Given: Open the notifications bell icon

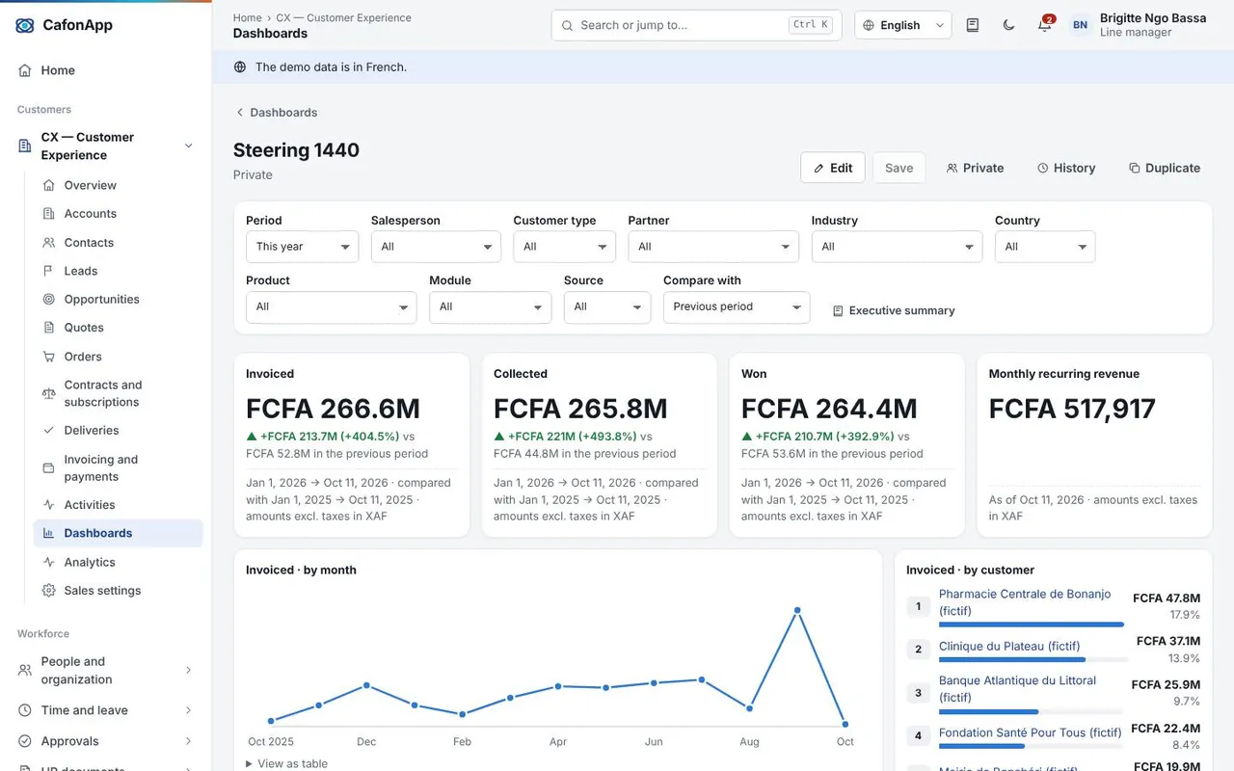Looking at the screenshot, I should tap(1044, 26).
